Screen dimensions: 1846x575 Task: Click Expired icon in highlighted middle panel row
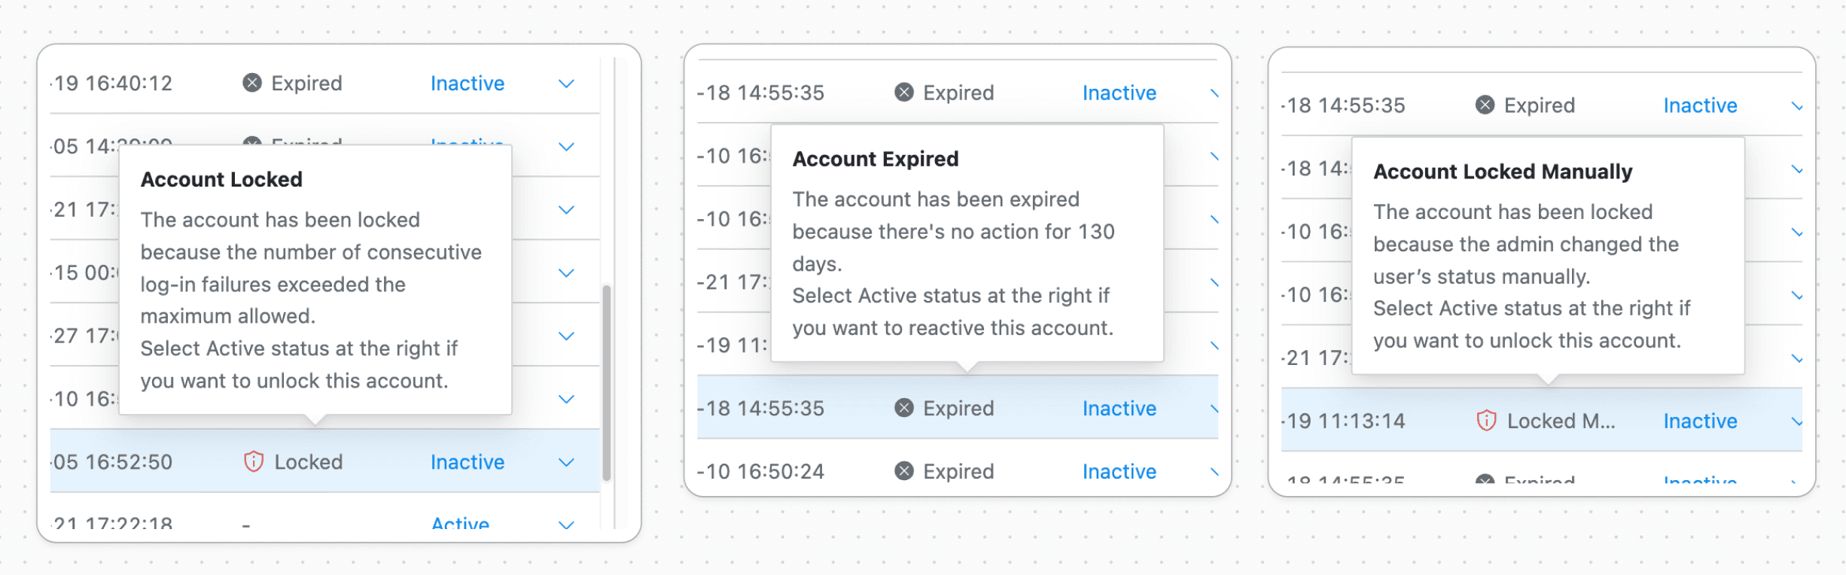[x=904, y=408]
